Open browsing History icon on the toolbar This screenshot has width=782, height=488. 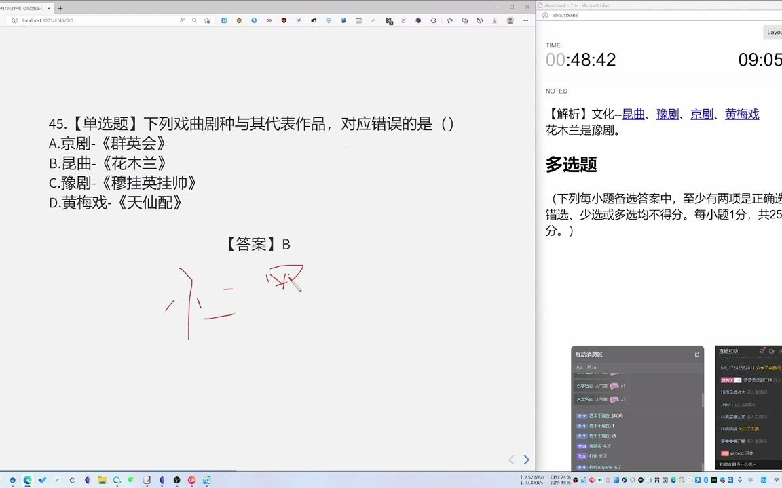coord(480,21)
